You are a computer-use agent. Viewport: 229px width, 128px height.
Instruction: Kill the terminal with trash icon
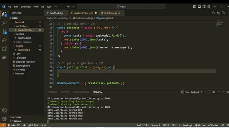click(214, 92)
